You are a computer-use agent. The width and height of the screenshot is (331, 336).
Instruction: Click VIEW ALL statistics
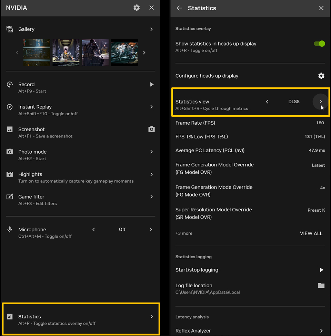pyautogui.click(x=311, y=233)
